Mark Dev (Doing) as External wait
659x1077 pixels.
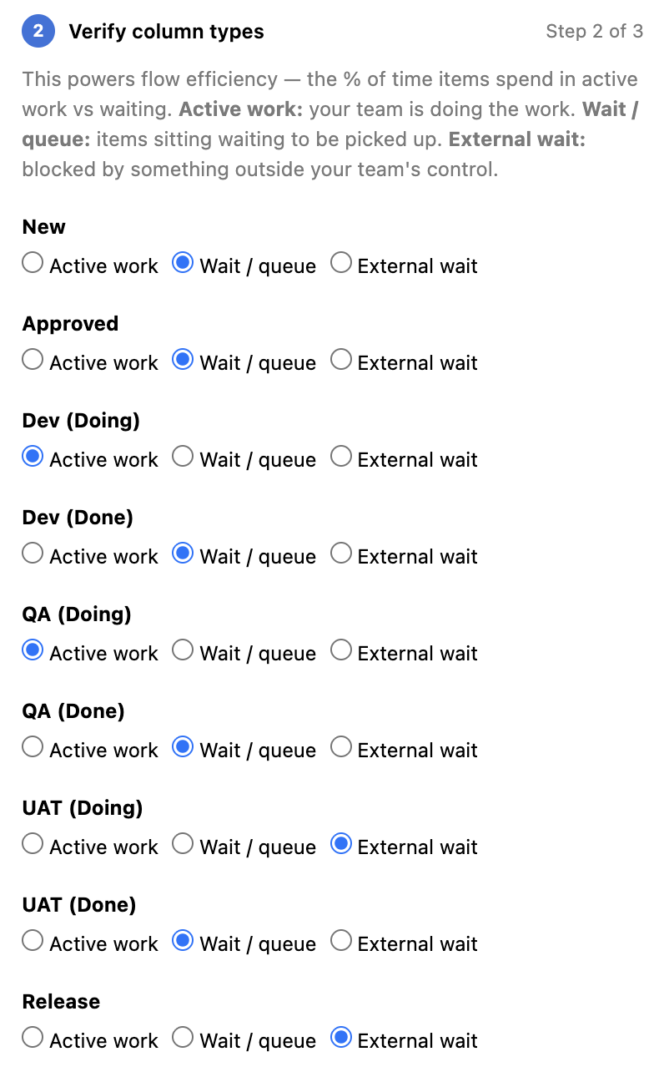tap(341, 456)
